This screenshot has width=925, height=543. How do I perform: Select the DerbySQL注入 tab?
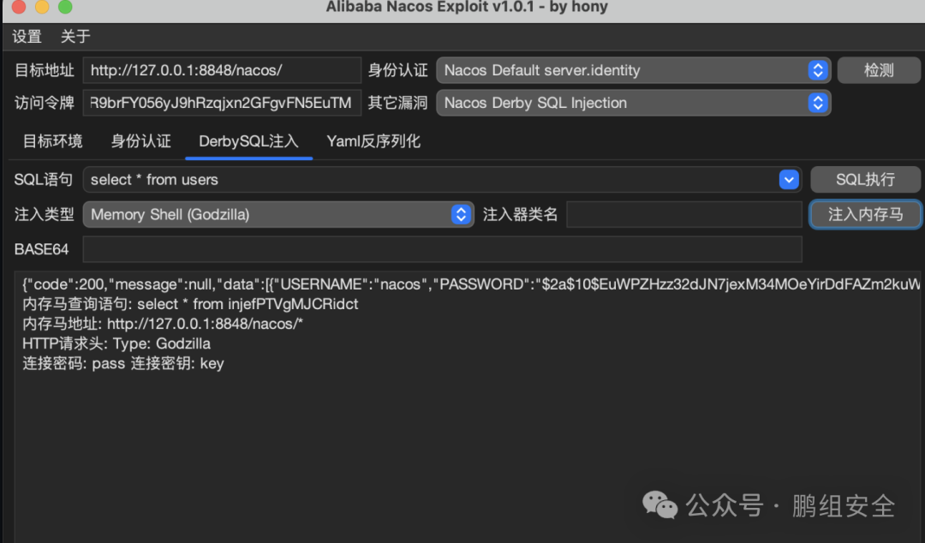point(248,141)
